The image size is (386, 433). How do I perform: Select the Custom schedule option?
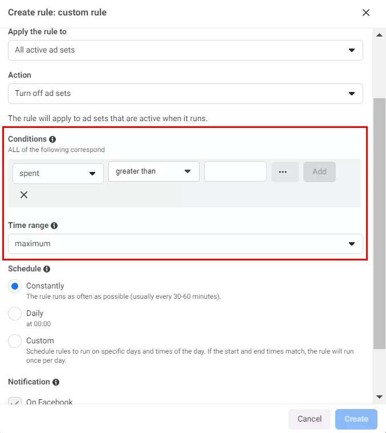point(15,341)
